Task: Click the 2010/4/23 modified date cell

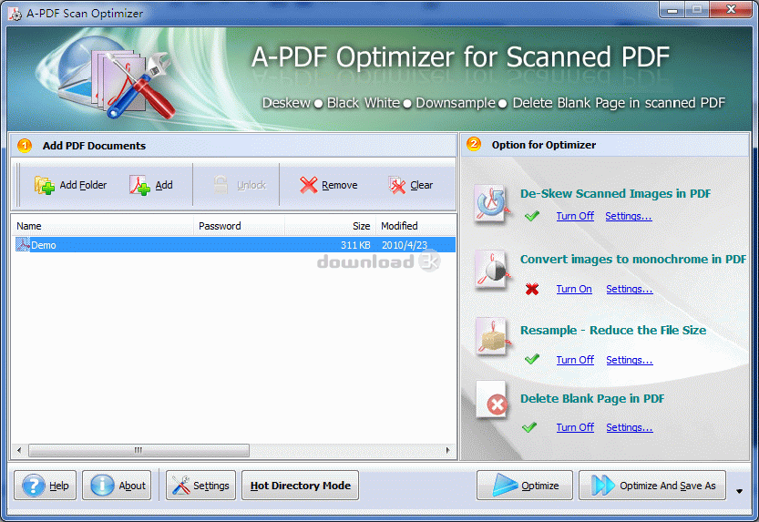Action: tap(405, 245)
